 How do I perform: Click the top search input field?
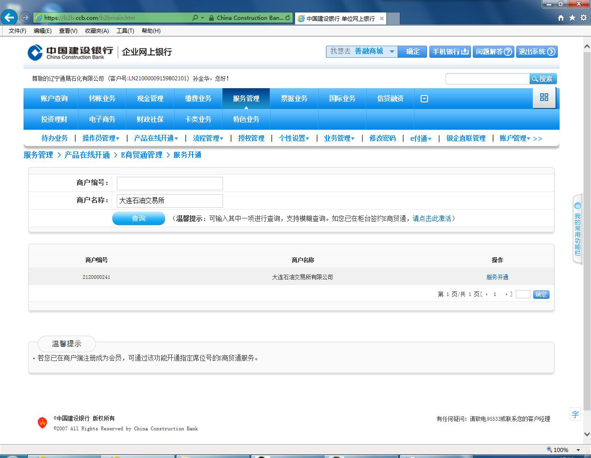[x=487, y=79]
